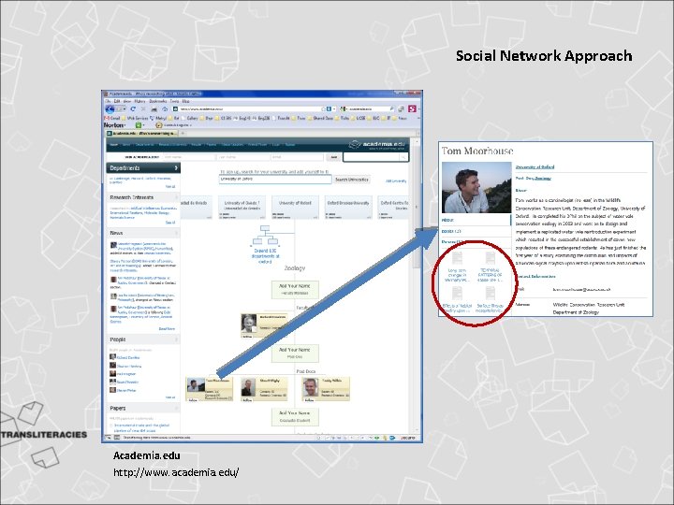Click the browser page vertical scrollbar
674x505 pixels.
416,206
